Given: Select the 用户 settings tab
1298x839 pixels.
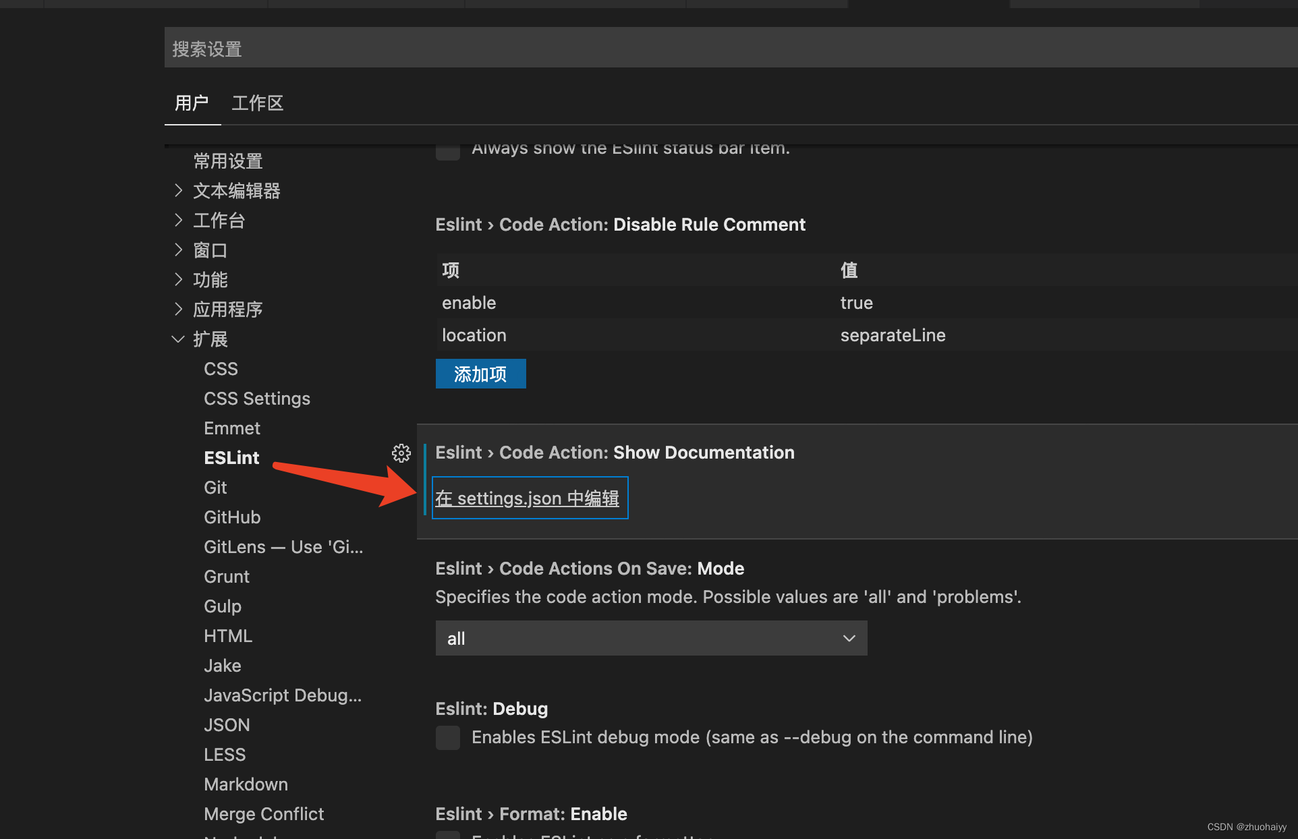Looking at the screenshot, I should 192,103.
